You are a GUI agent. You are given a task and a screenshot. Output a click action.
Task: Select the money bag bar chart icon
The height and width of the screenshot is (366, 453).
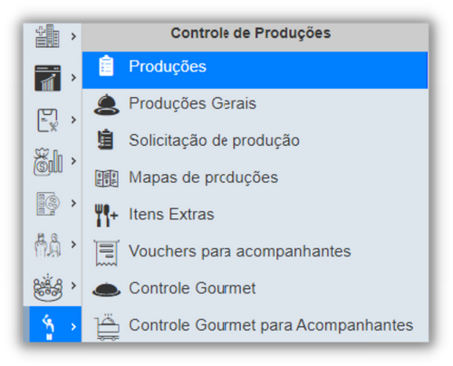click(48, 161)
